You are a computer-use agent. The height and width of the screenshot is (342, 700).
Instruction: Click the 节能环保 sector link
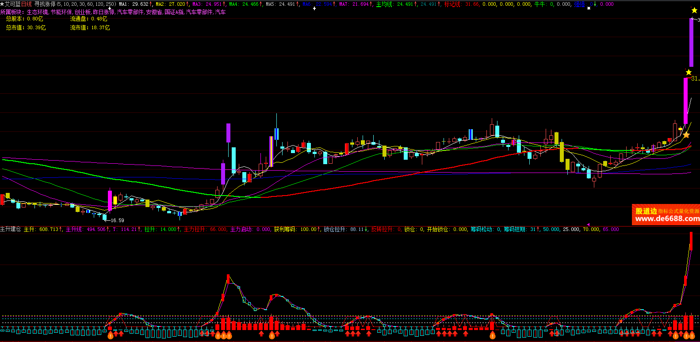click(x=61, y=12)
